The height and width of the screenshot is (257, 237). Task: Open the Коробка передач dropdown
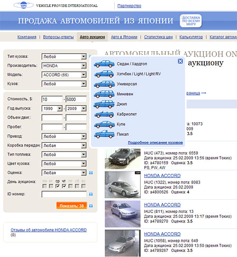[x=64, y=146]
